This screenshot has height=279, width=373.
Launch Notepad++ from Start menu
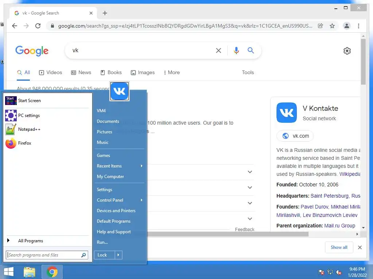point(47,129)
